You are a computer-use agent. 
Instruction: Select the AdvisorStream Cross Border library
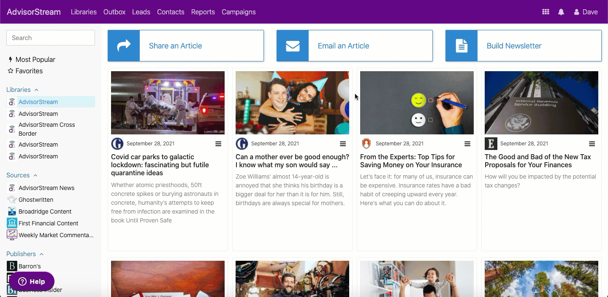(x=51, y=129)
